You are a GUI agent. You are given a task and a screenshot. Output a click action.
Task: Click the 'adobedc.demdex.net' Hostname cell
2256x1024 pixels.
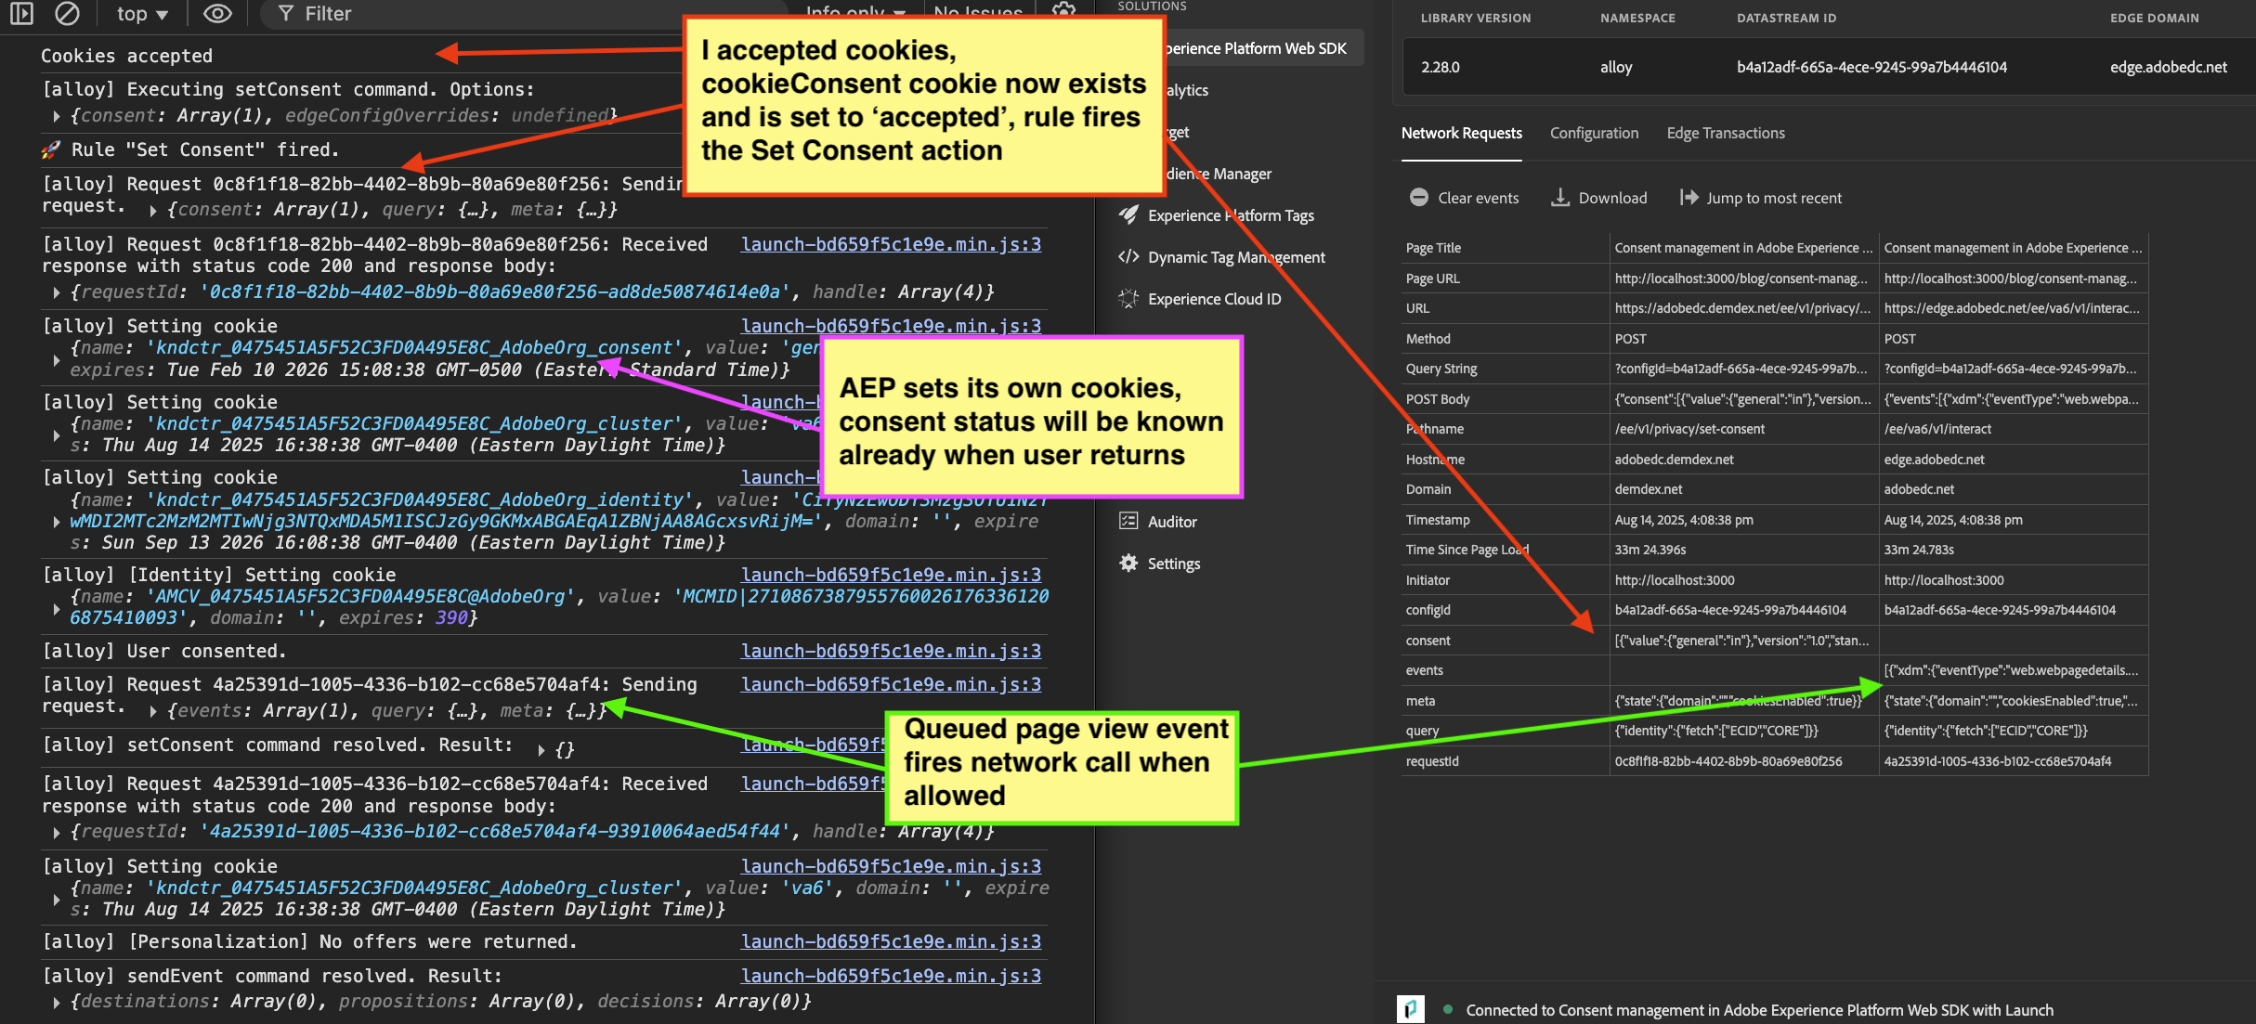1743,460
